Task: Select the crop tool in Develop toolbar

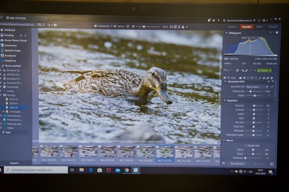Action: [x=244, y=78]
